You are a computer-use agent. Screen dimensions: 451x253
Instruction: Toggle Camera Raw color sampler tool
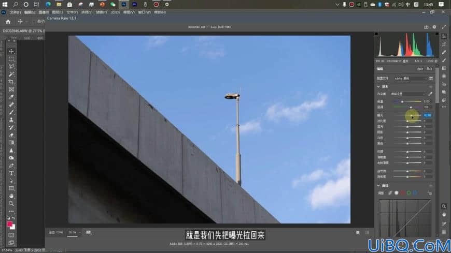point(444,224)
